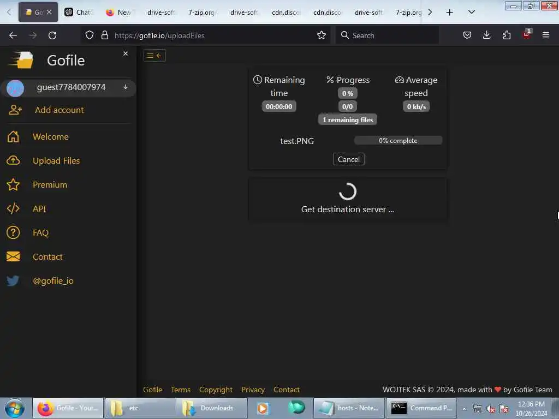The image size is (559, 419).
Task: Close the active Gofile tab
Action: (x=49, y=12)
